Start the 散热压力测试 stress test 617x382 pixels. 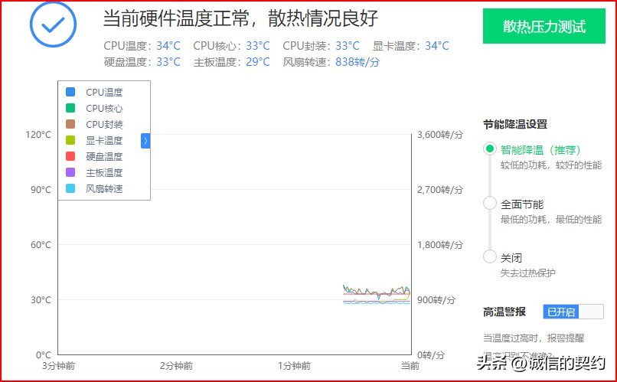point(544,26)
